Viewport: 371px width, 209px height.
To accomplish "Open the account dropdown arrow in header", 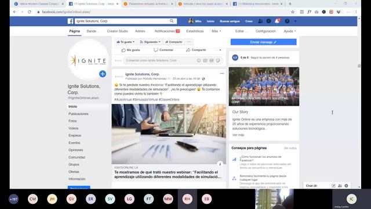I will point(295,21).
